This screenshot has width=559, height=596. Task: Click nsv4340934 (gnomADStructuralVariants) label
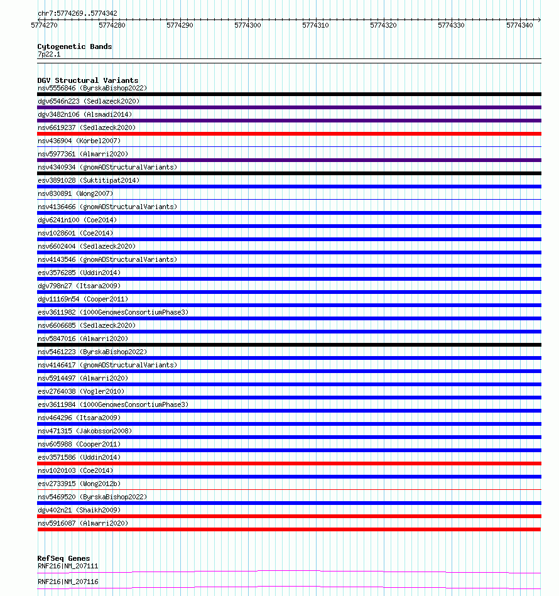[x=107, y=167]
